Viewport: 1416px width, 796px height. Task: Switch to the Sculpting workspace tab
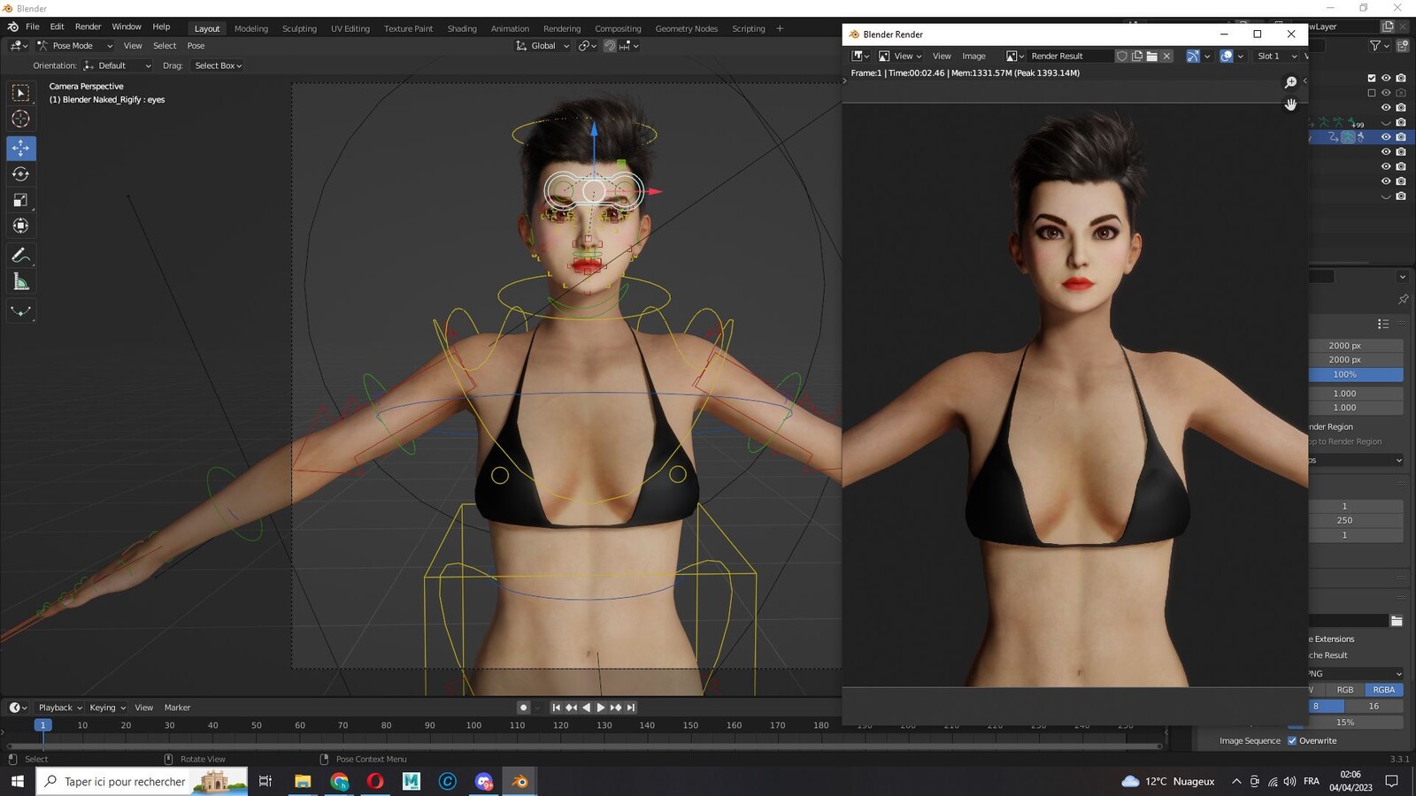pos(299,28)
